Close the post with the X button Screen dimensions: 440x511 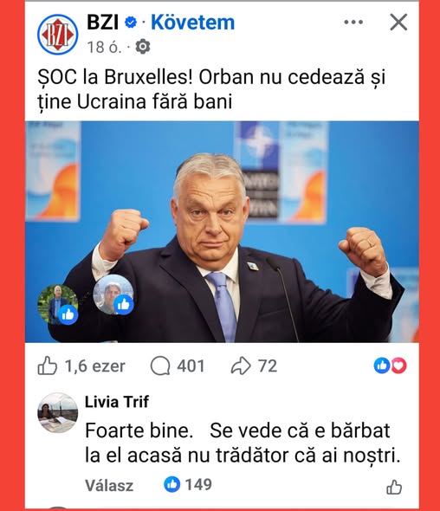coord(398,23)
